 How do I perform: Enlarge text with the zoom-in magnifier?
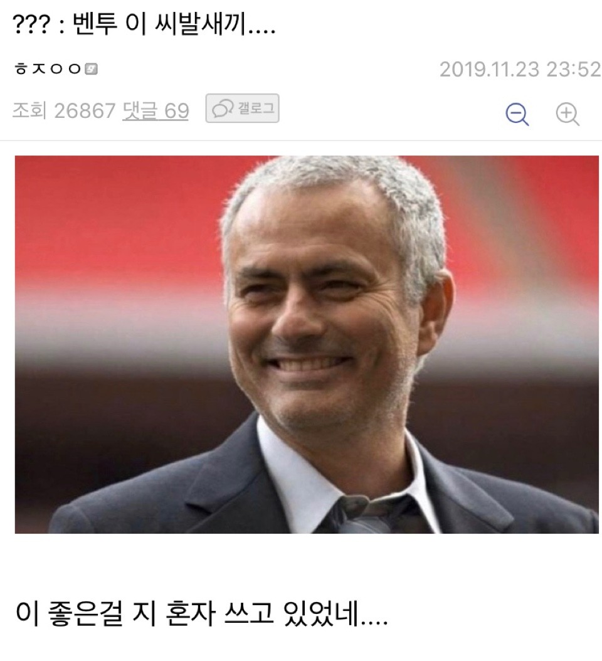pos(567,113)
